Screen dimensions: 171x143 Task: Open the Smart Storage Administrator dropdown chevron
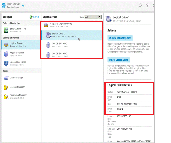coord(23,5)
